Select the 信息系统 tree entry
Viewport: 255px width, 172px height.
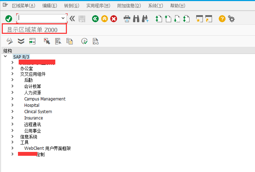pyautogui.click(x=29, y=137)
